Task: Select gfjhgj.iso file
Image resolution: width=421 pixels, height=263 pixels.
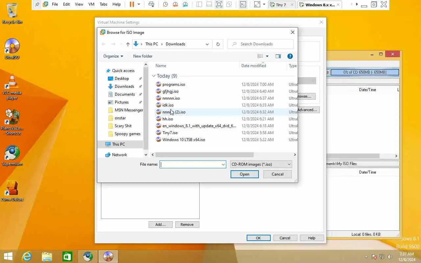Action: pyautogui.click(x=170, y=91)
